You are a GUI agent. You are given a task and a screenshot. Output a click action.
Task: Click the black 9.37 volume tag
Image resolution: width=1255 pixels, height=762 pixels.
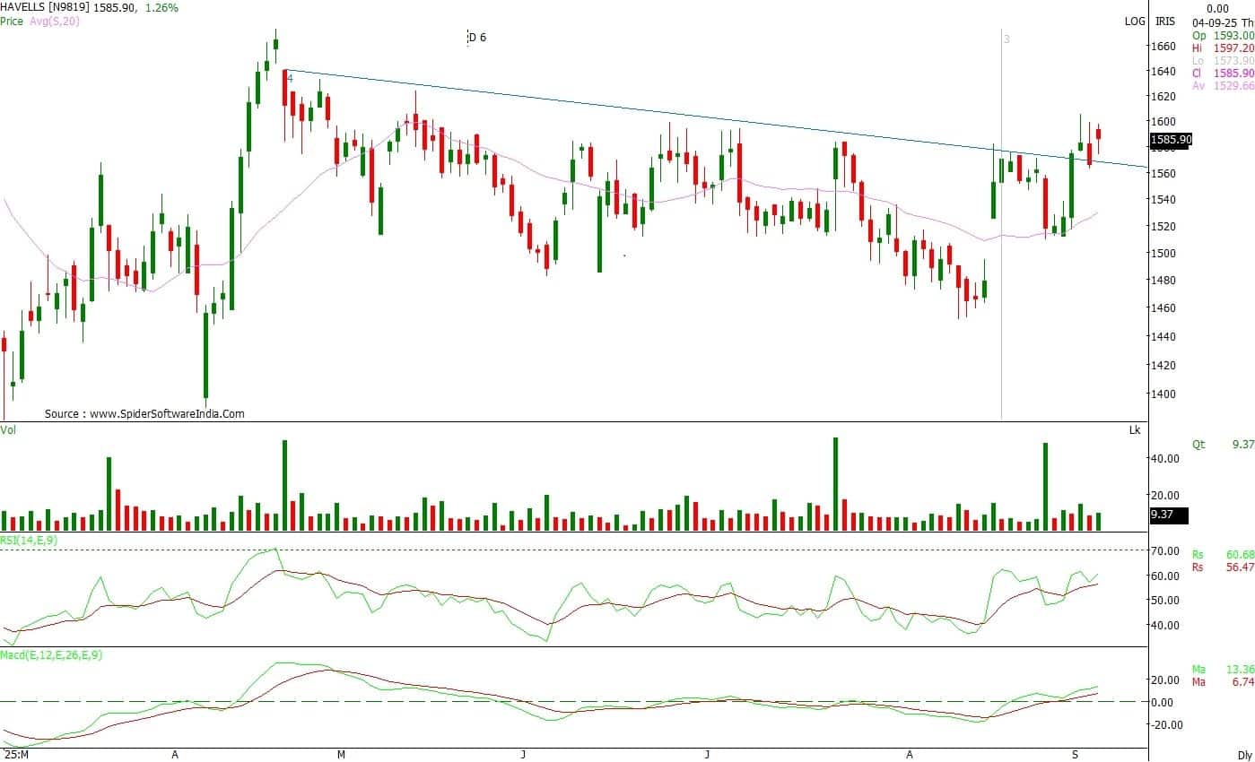point(1169,515)
